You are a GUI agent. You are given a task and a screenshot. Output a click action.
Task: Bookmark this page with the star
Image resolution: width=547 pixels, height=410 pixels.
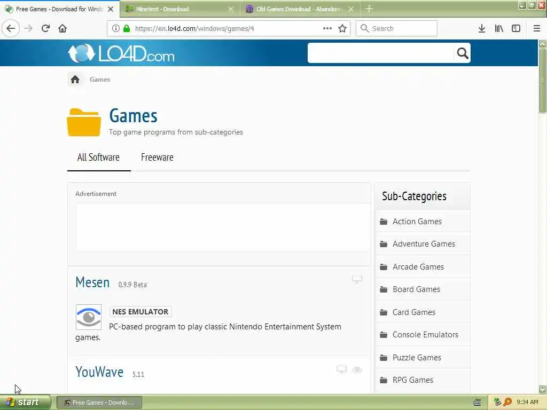coord(342,29)
